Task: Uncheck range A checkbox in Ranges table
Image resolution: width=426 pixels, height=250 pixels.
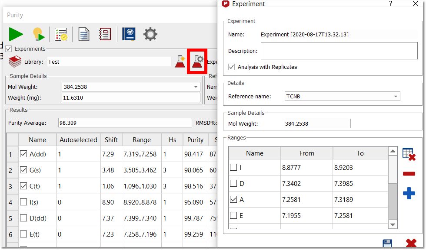Action: [233, 199]
